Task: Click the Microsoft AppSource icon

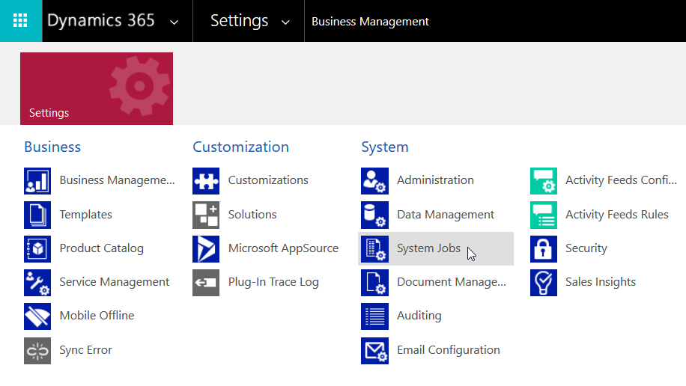Action: click(206, 249)
